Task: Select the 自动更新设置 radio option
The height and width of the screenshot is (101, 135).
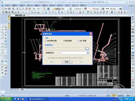Action: pyautogui.click(x=51, y=41)
